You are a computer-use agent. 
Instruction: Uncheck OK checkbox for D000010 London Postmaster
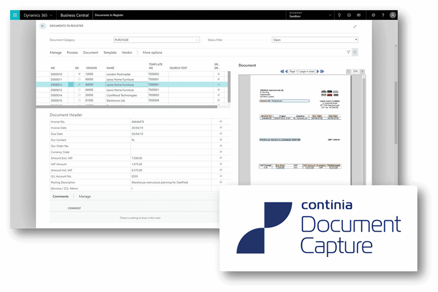79,74
